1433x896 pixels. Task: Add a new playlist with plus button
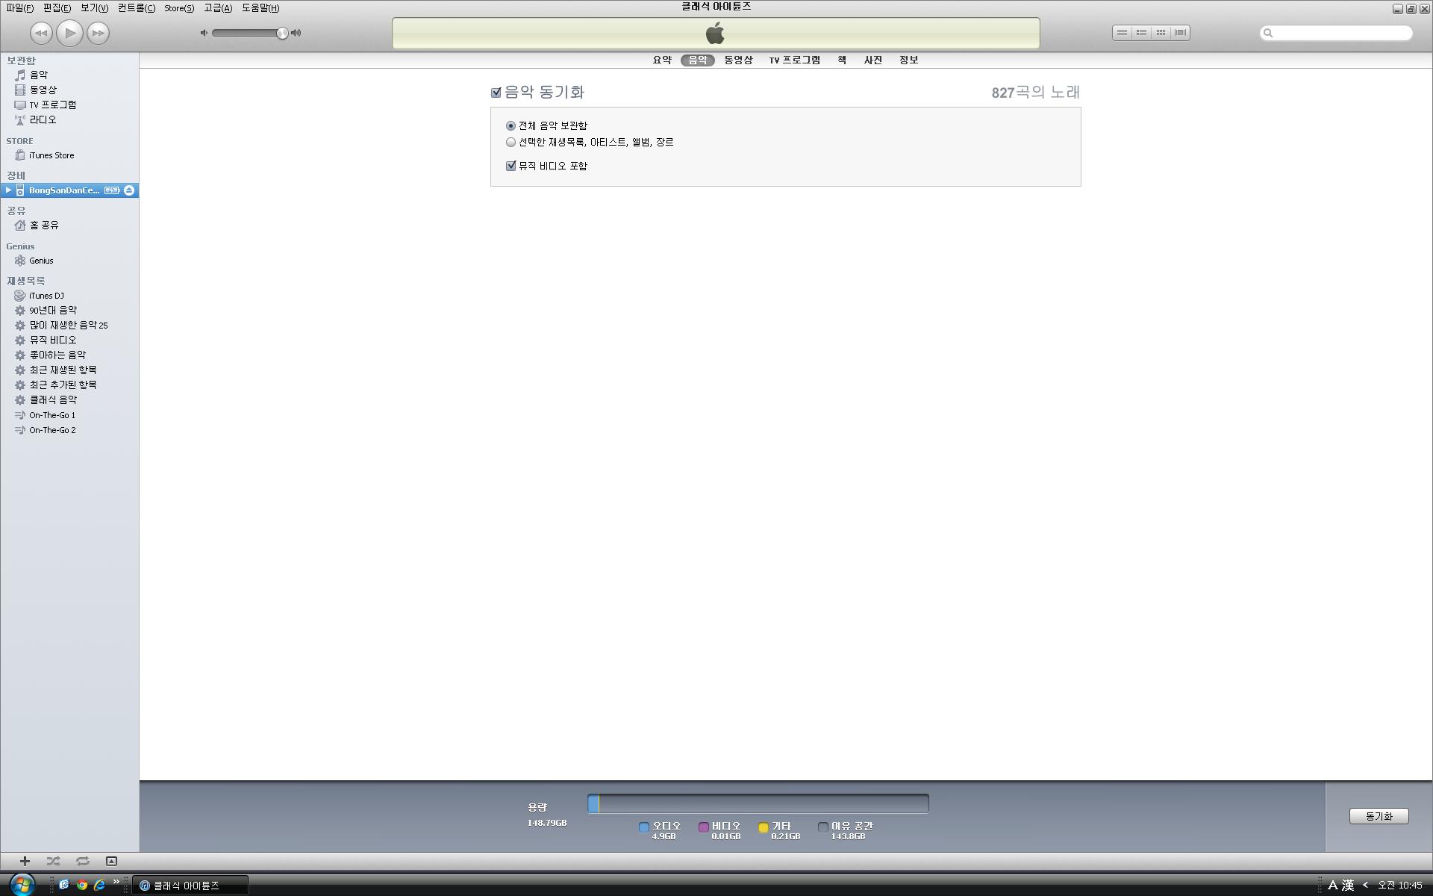coord(25,861)
